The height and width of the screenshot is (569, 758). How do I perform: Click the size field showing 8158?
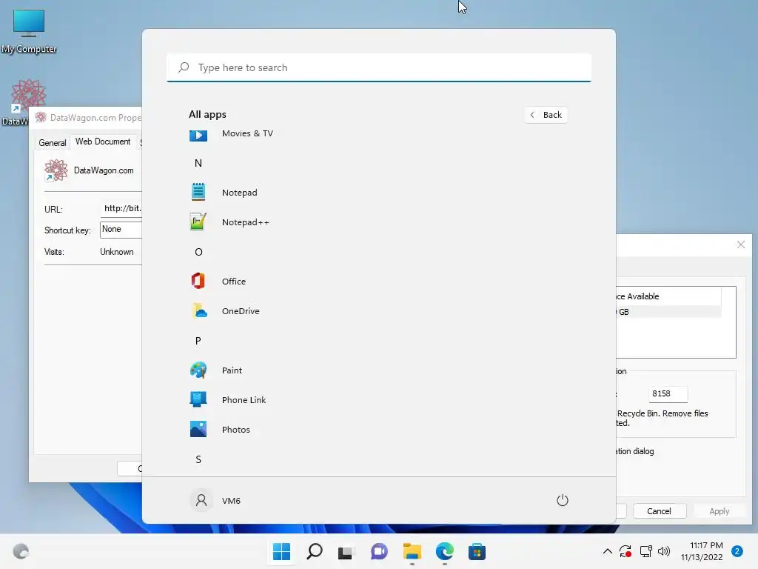[x=668, y=393]
